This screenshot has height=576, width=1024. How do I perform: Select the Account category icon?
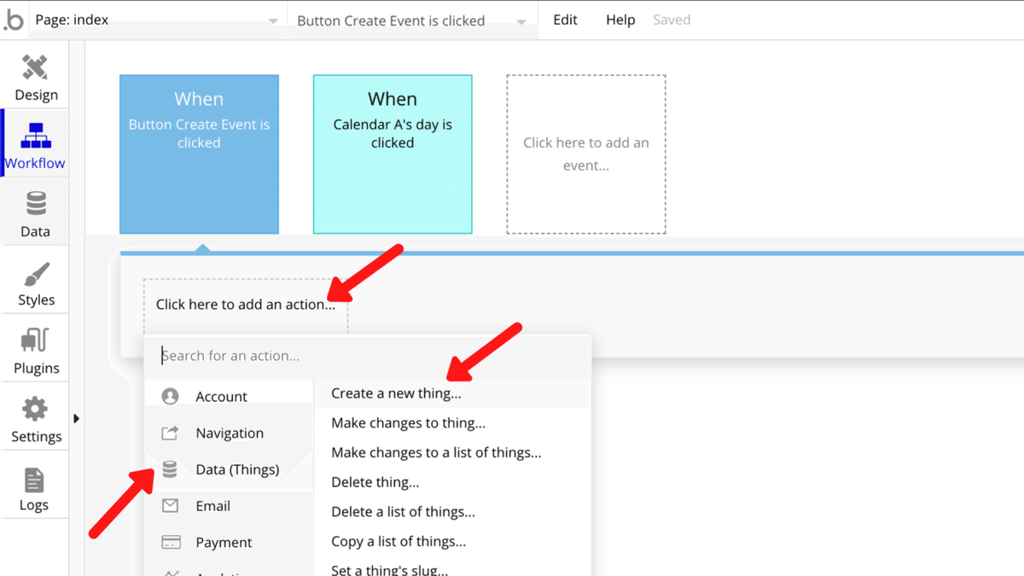click(170, 397)
